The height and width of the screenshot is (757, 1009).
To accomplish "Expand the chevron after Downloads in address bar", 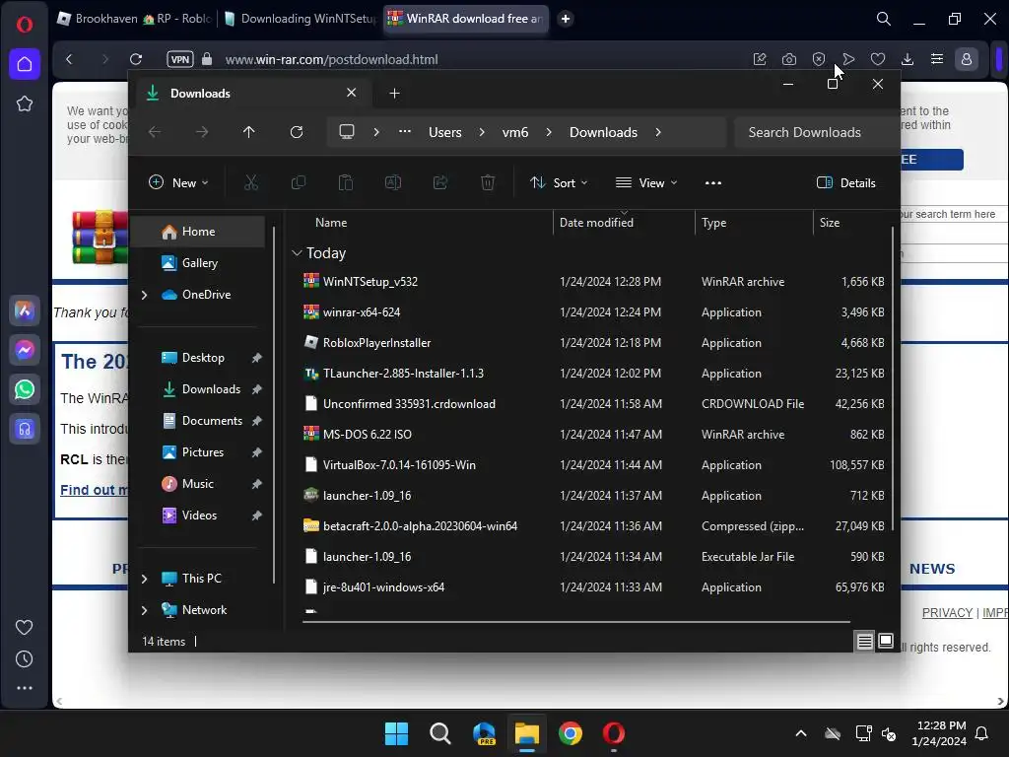I will click(657, 132).
